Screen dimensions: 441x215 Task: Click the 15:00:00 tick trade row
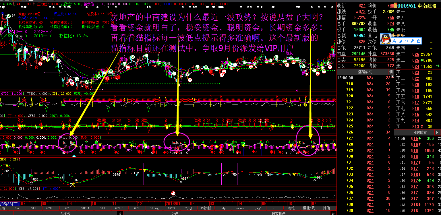coord(364,78)
